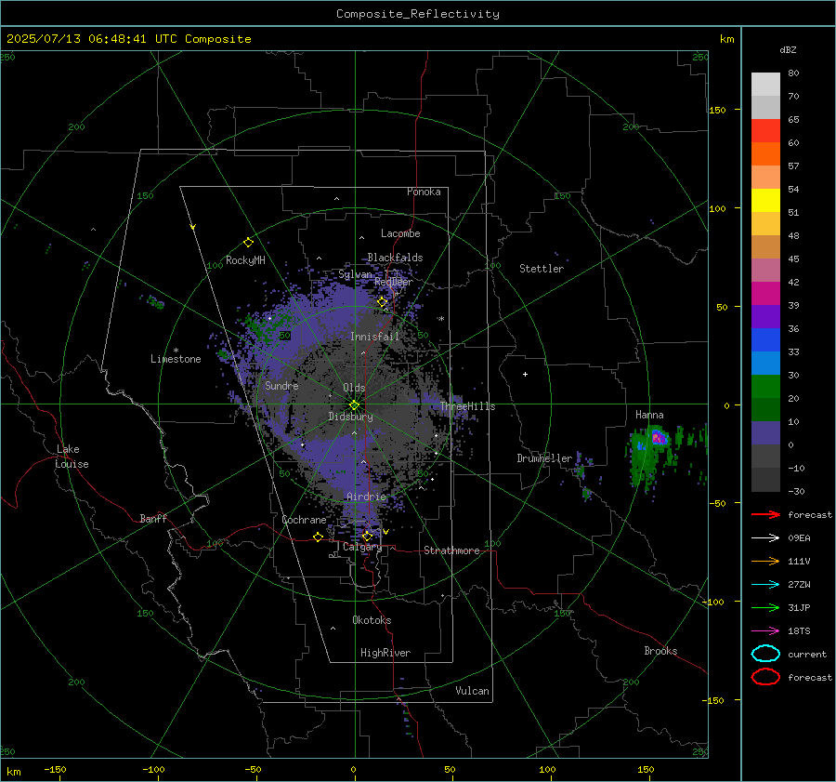Click the Vulcan city label
Viewport: 836px width, 782px height.
(x=473, y=691)
